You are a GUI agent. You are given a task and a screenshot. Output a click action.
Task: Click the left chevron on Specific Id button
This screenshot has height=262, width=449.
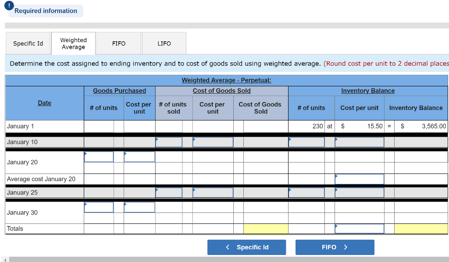point(227,247)
